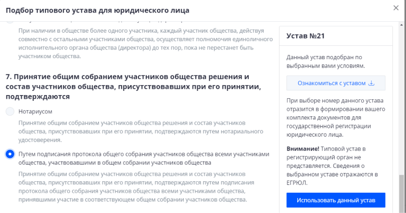Image resolution: width=406 pixels, height=213 pixels.
Task: Click the upper scrollbar track area
Action: 401,78
